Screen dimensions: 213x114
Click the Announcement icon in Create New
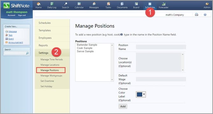[x=6, y=42]
